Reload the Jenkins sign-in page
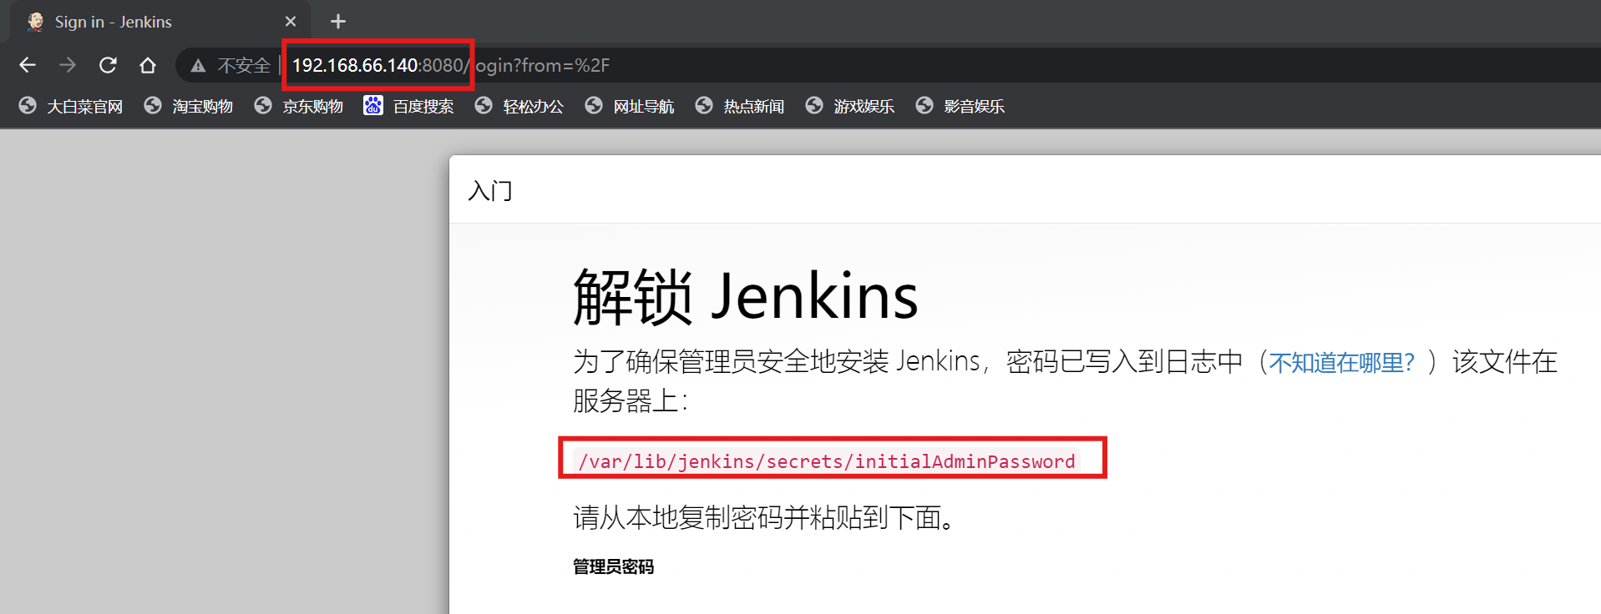 pos(108,65)
